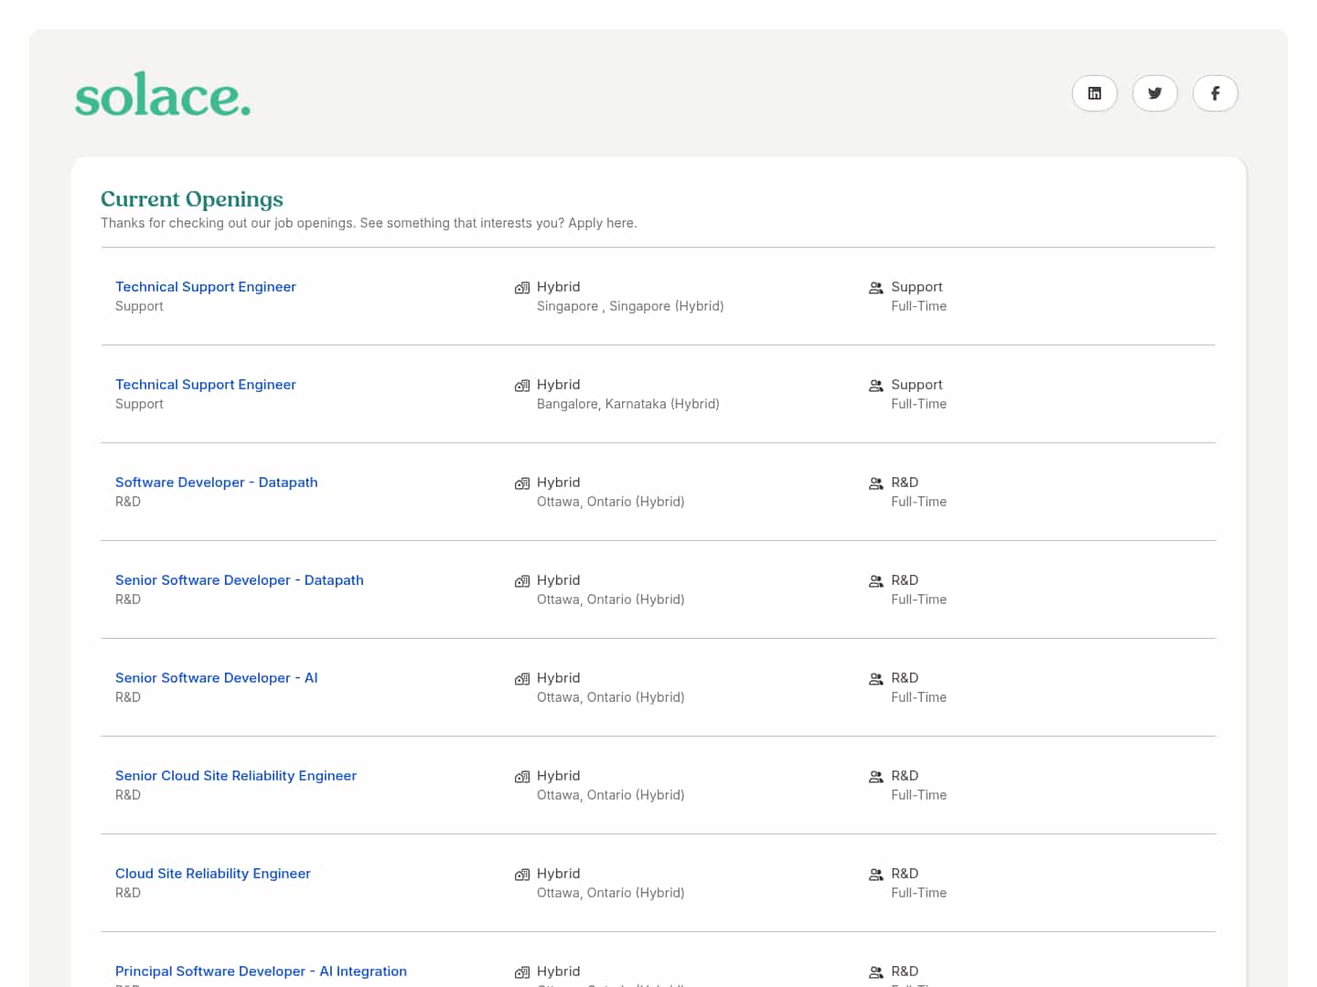Click team icon in Senior Cloud Site Reliability Engineer row
This screenshot has height=987, width=1317.
[876, 777]
